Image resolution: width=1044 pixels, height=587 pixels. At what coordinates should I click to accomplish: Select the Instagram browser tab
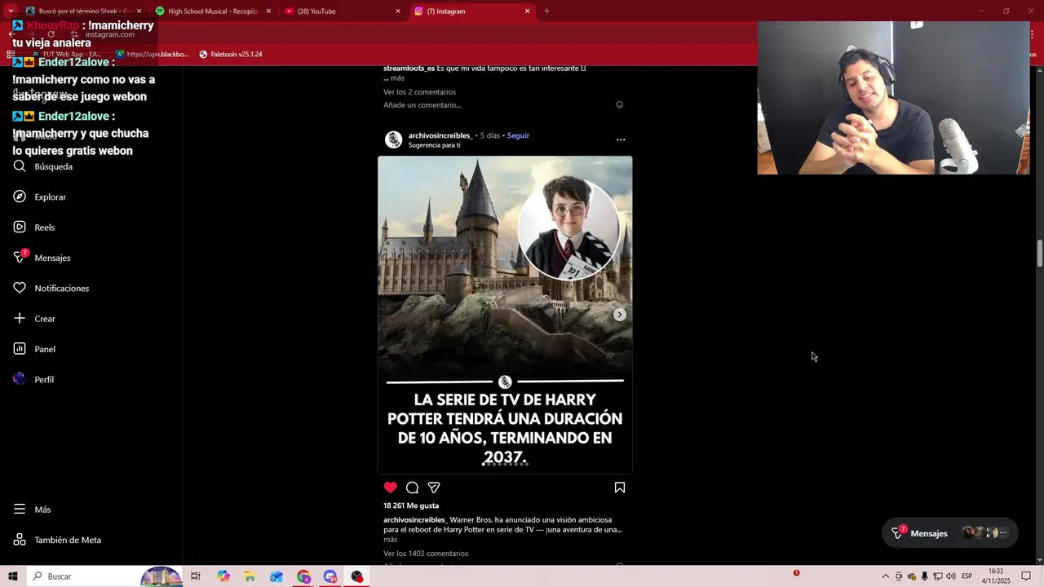472,11
